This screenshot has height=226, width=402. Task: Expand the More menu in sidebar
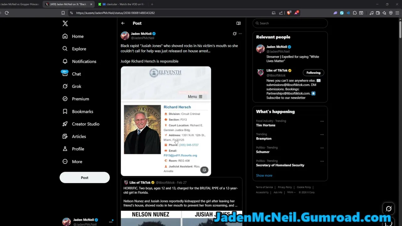72,162
